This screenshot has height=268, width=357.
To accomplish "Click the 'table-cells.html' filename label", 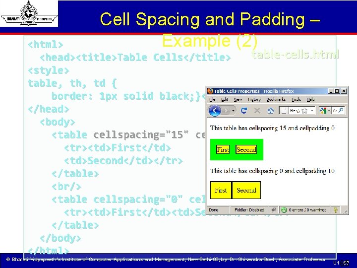I will (x=296, y=55).
